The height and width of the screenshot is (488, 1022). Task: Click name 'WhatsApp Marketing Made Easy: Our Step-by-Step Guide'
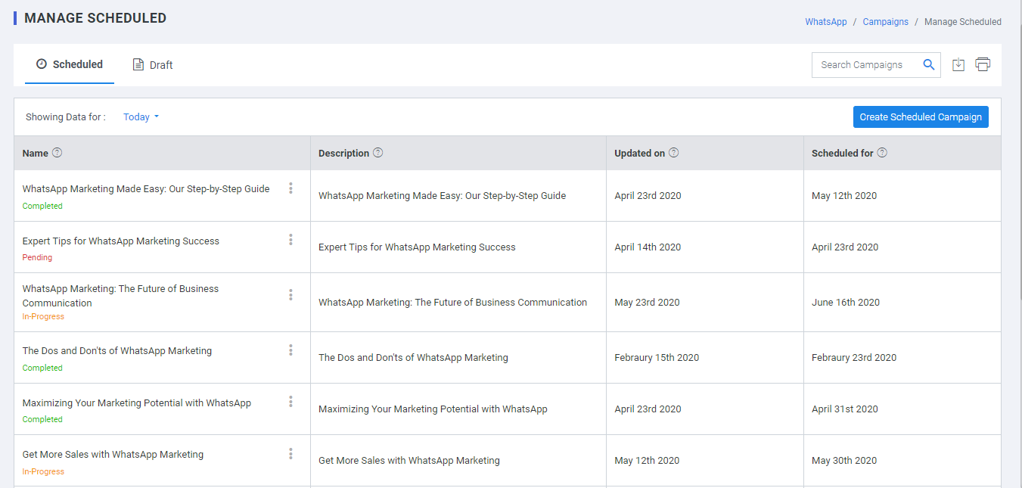click(146, 189)
